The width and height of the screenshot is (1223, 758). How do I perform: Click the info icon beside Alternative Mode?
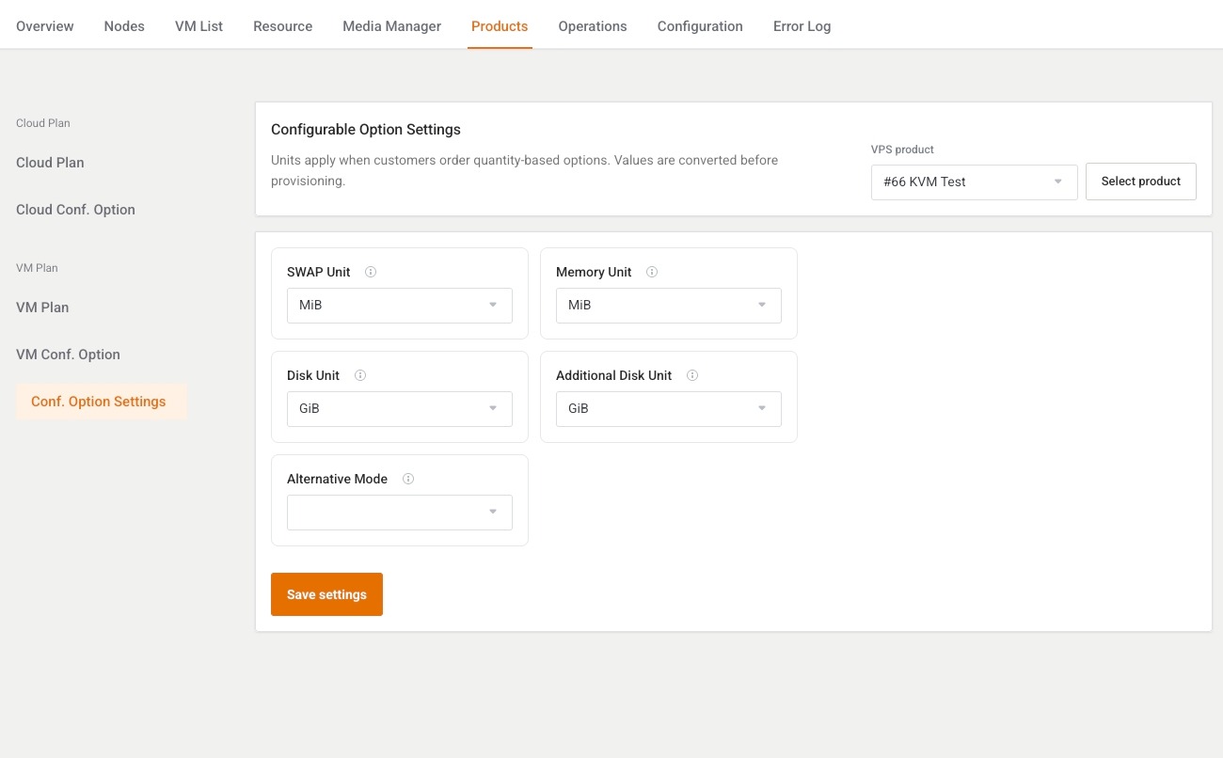tap(408, 479)
